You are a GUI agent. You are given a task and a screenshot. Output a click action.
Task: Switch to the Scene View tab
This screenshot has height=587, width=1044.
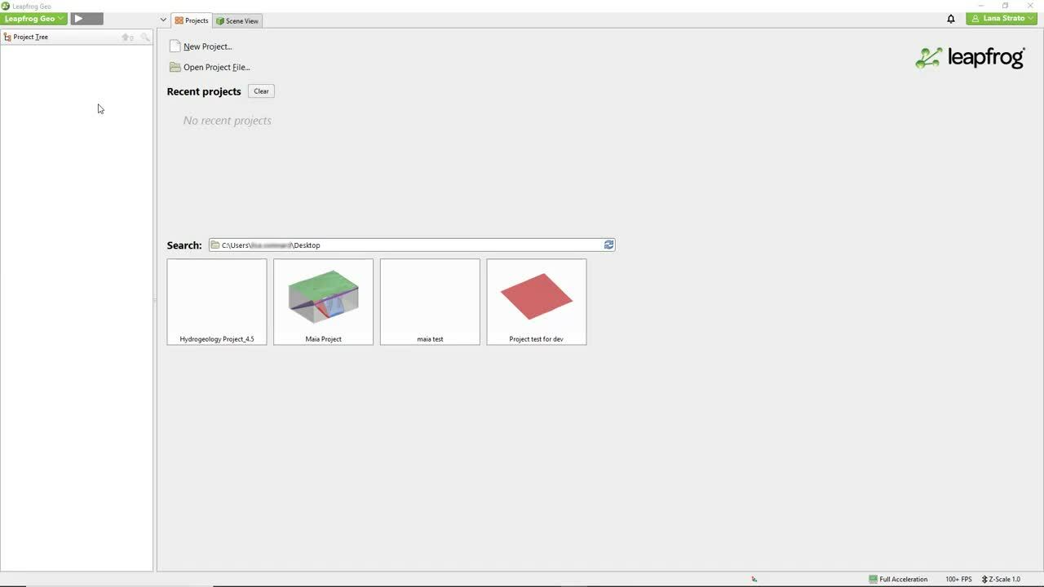click(x=237, y=20)
